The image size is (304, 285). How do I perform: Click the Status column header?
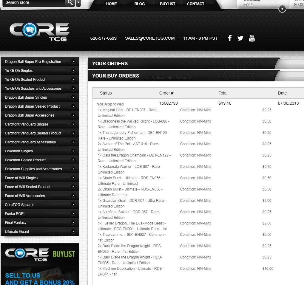point(106,93)
